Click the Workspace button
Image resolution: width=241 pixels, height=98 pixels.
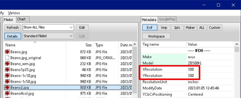coord(156,36)
